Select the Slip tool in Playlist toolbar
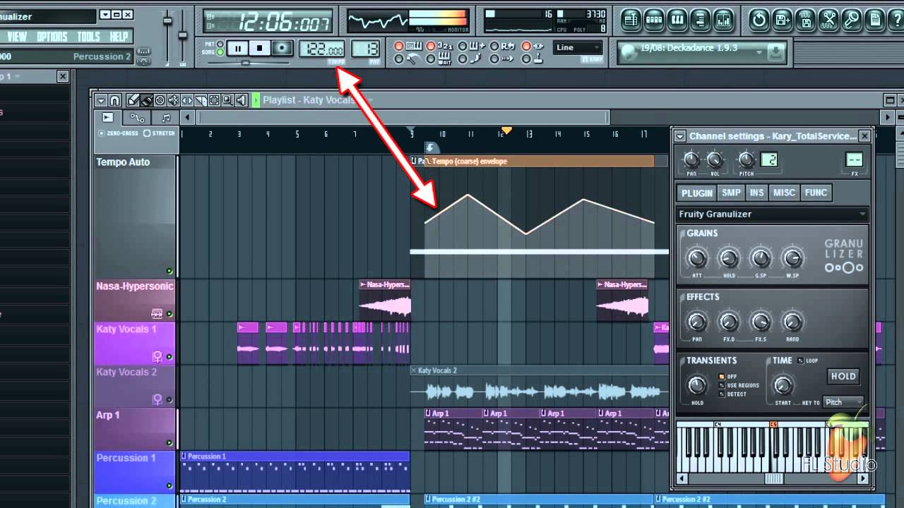Image resolution: width=904 pixels, height=508 pixels. (x=187, y=100)
